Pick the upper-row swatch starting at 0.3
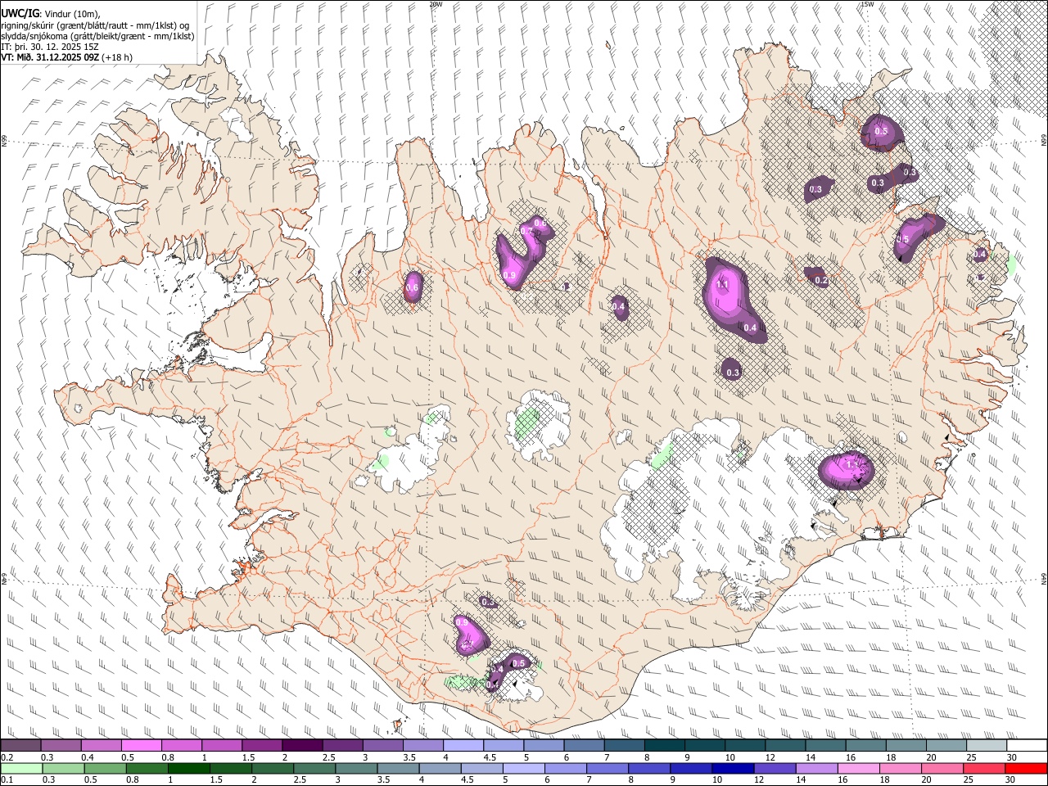 coord(61,746)
